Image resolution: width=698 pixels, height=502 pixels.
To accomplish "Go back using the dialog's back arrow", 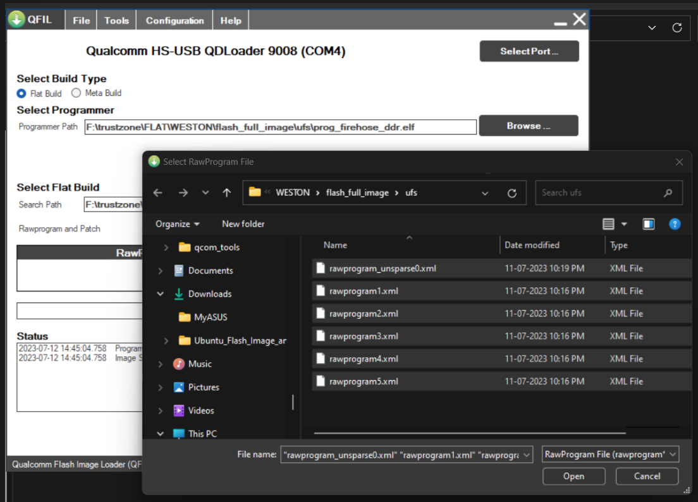I will click(x=158, y=193).
